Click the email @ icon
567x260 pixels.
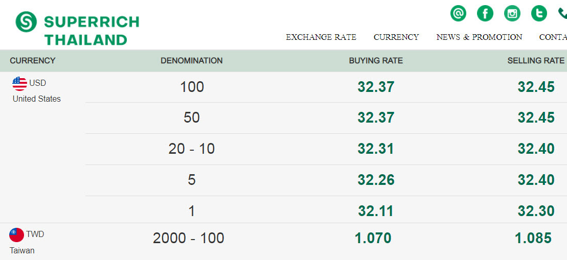coord(458,14)
